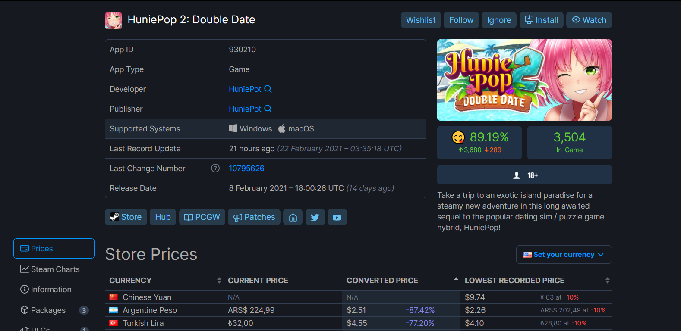Click the China flag icon
The image size is (681, 331).
tap(113, 297)
